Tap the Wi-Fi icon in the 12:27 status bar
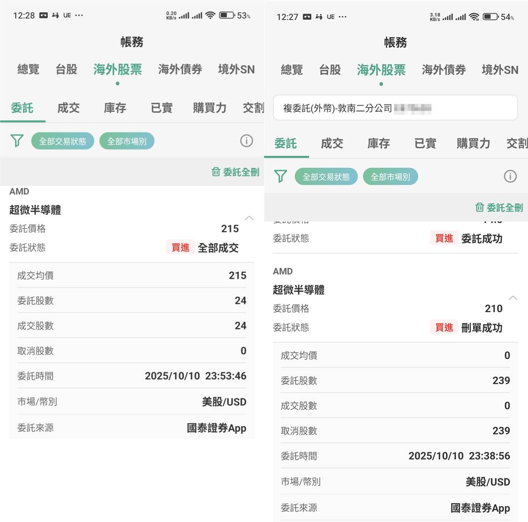 pos(474,17)
